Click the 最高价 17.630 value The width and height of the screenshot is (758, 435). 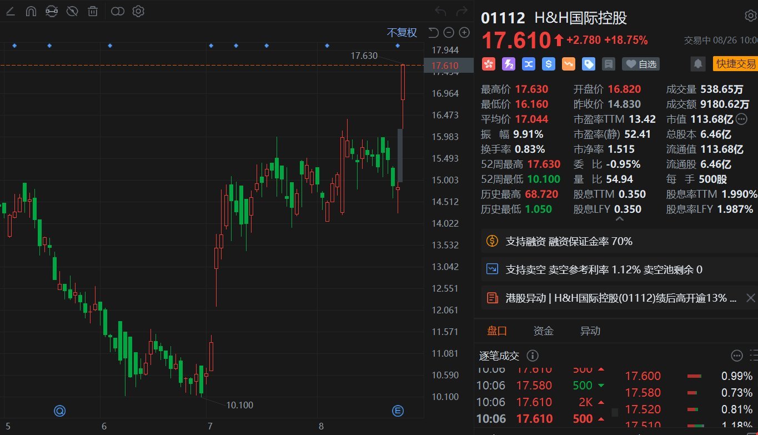(531, 89)
